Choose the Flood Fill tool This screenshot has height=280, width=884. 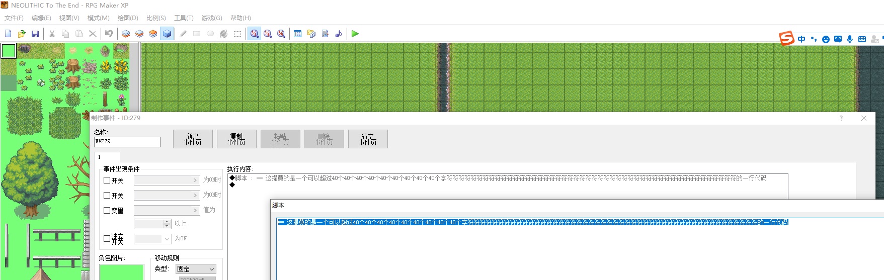tap(224, 34)
